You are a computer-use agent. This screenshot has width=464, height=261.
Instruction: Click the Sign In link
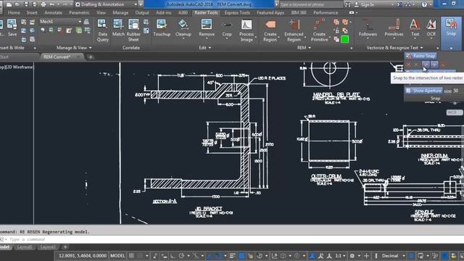[368, 4]
